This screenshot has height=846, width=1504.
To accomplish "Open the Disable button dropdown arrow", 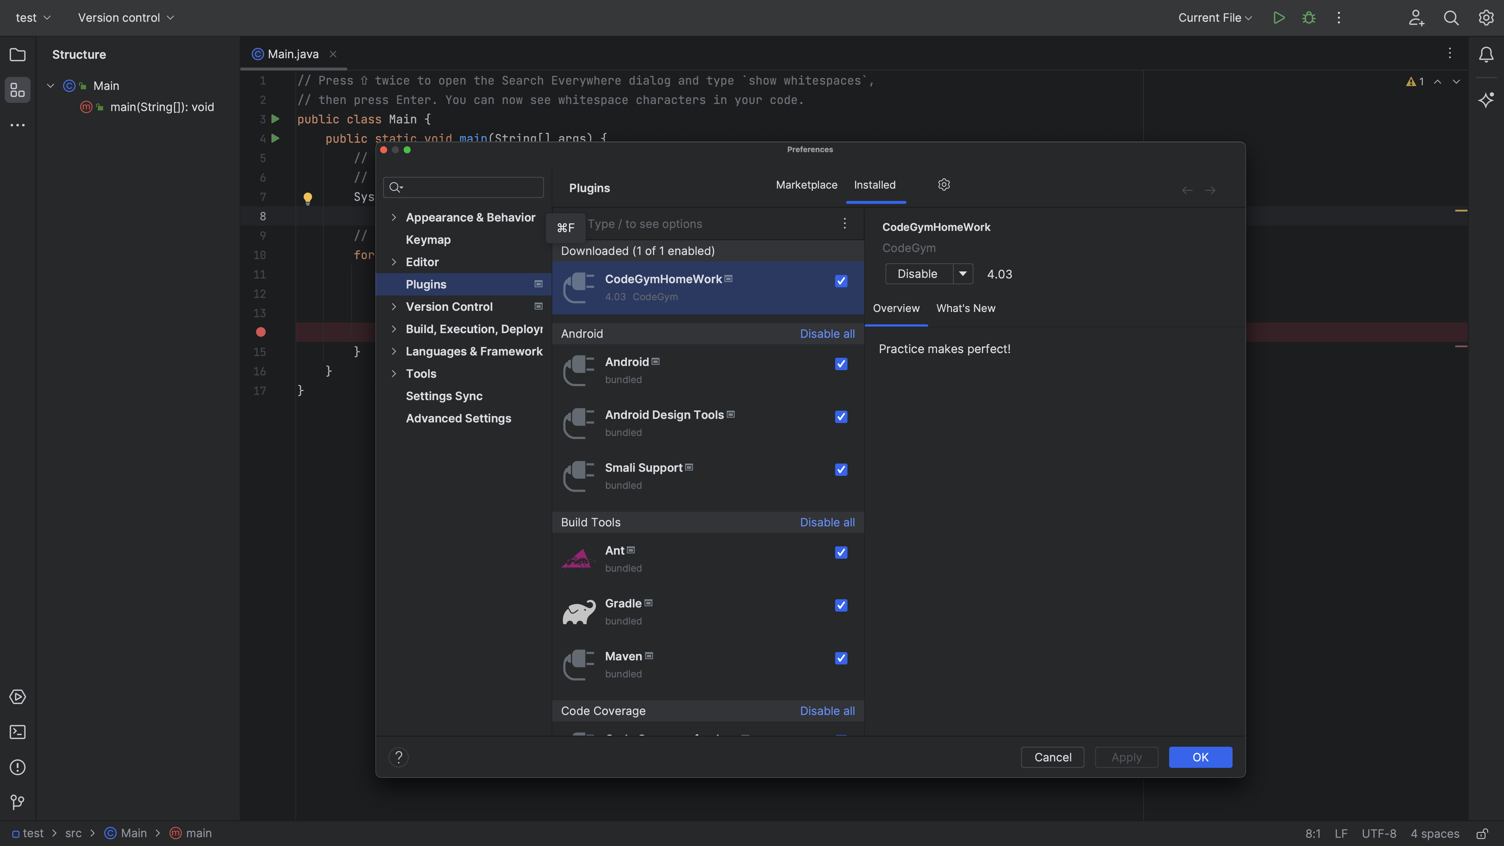I will pyautogui.click(x=963, y=274).
